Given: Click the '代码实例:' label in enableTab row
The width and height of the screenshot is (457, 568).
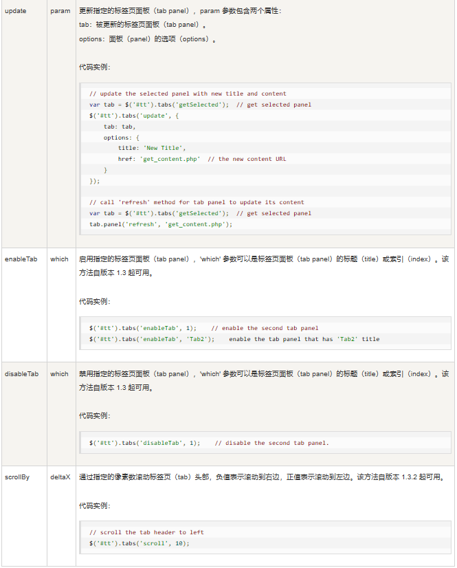Looking at the screenshot, I should (x=95, y=301).
